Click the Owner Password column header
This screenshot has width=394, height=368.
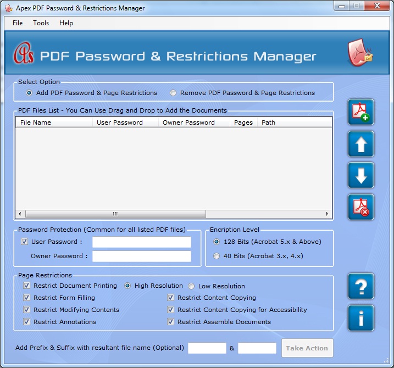pos(194,122)
